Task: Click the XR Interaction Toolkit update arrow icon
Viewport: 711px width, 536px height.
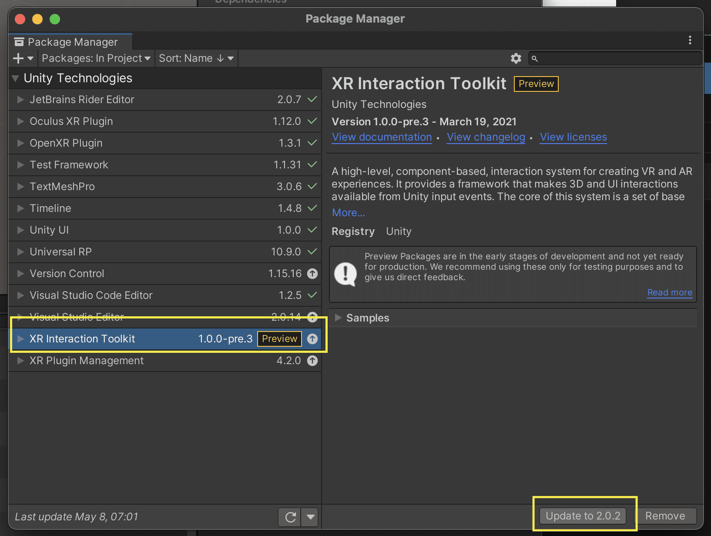Action: click(x=312, y=339)
